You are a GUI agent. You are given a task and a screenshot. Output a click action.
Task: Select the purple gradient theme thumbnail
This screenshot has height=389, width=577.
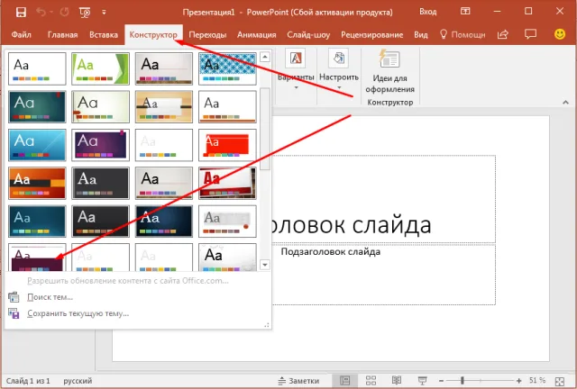point(100,145)
